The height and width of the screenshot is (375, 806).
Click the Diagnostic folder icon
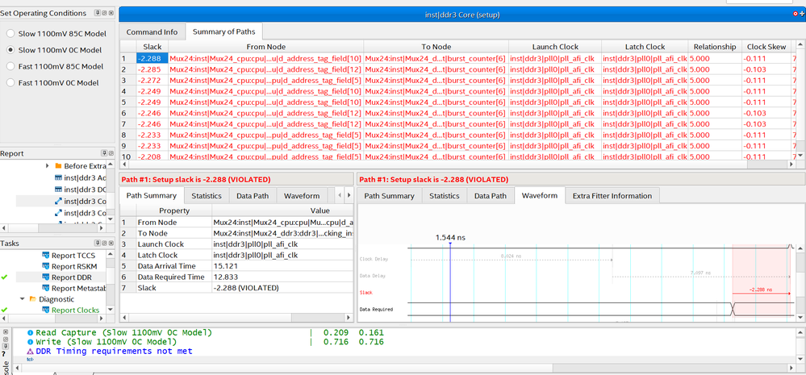pos(32,298)
